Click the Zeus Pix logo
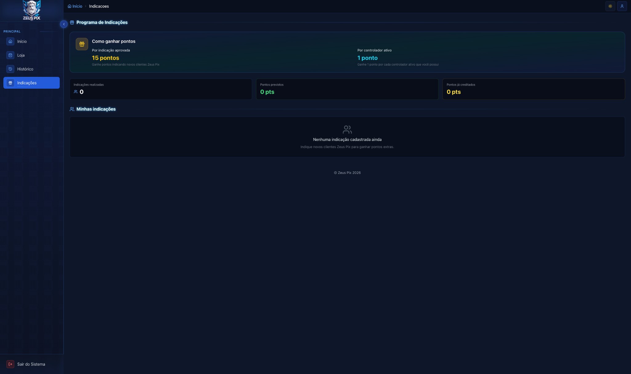Viewport: 631px width, 374px height. 31,10
